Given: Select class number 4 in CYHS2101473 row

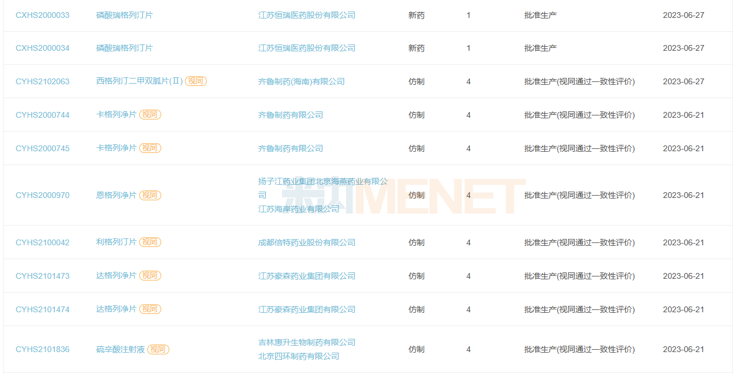Looking at the screenshot, I should (x=469, y=276).
